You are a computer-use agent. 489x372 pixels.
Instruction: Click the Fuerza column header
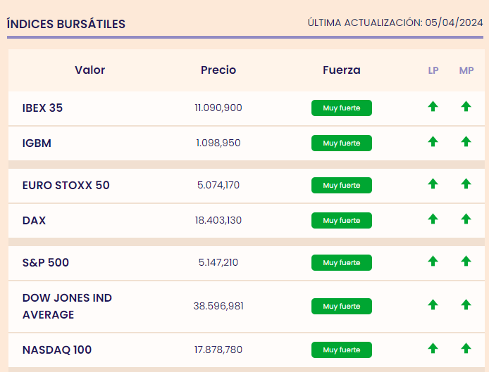341,70
